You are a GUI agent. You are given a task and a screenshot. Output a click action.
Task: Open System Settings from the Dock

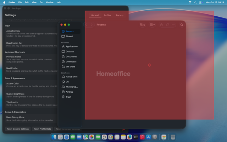(155, 137)
